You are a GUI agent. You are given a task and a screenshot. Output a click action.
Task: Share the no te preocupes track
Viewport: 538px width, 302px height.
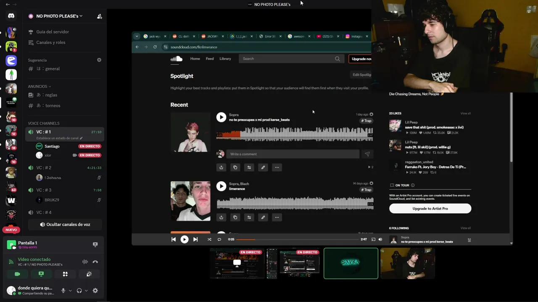[221, 167]
